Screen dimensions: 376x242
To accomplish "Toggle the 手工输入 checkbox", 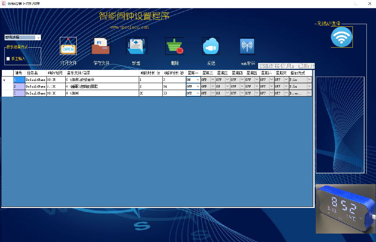I will [x=8, y=59].
